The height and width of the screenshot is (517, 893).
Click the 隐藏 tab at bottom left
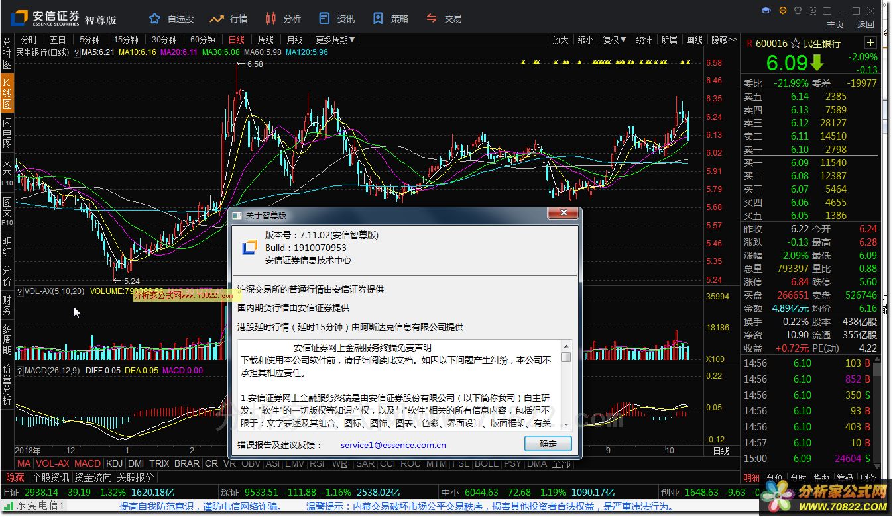click(15, 477)
